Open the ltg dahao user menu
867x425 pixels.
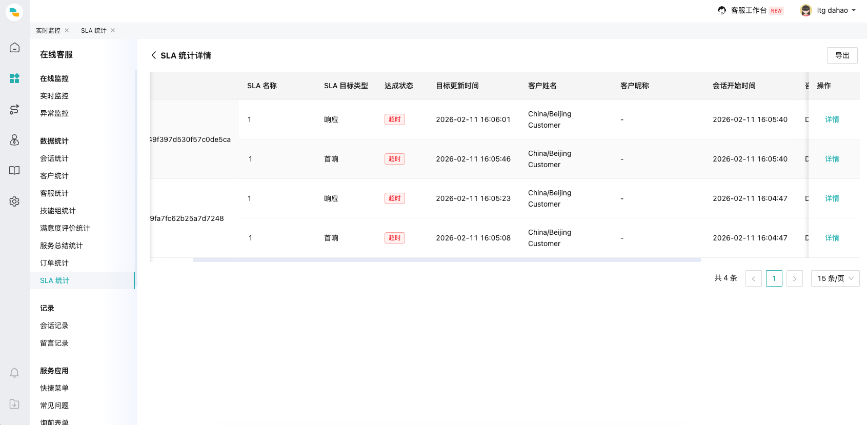(828, 10)
